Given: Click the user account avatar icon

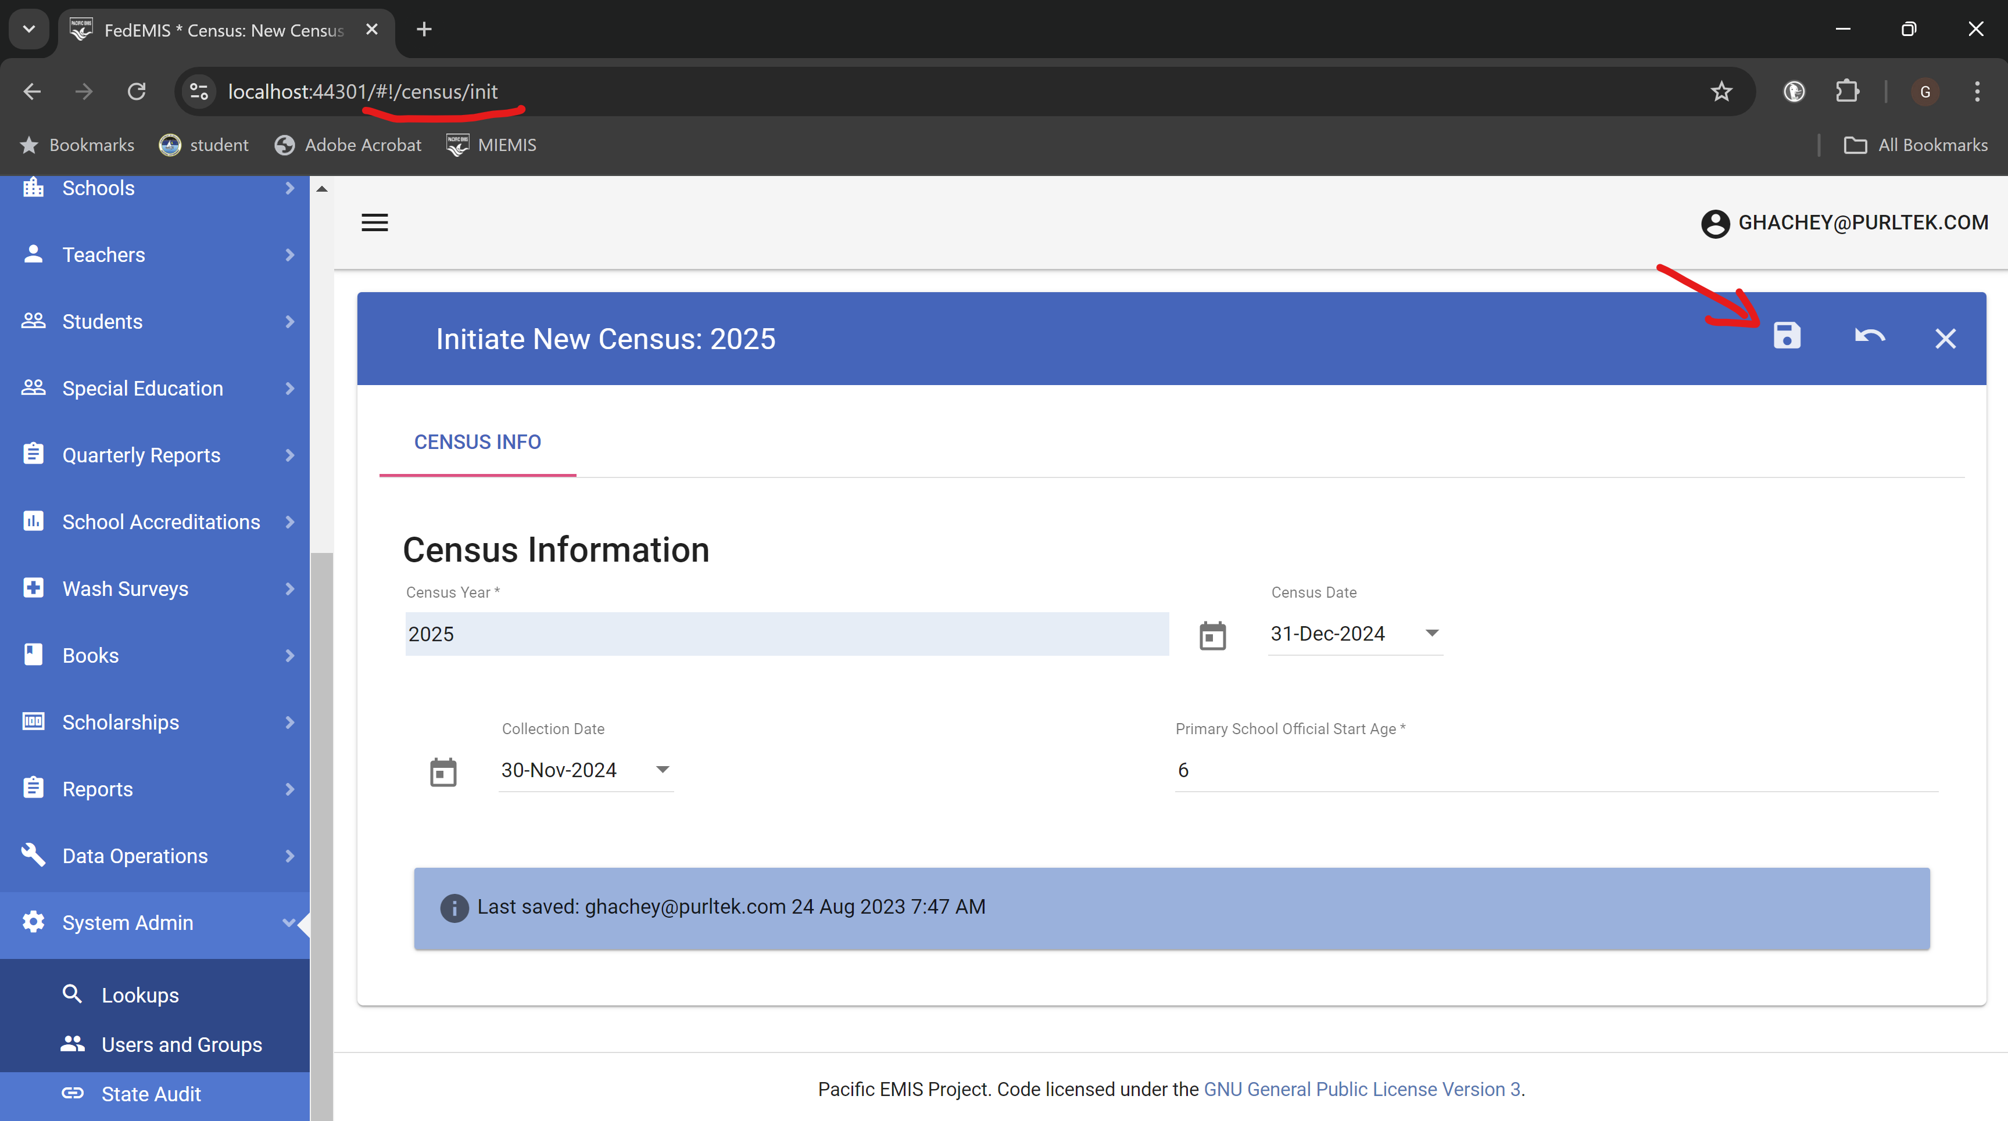Looking at the screenshot, I should (x=1715, y=224).
